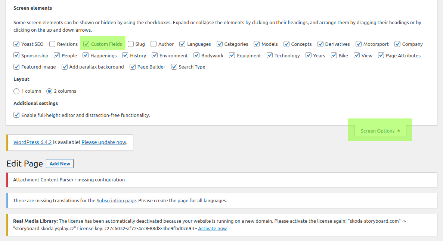Open the WordPress 6.4.2 link
This screenshot has height=241, width=443.
(x=32, y=142)
